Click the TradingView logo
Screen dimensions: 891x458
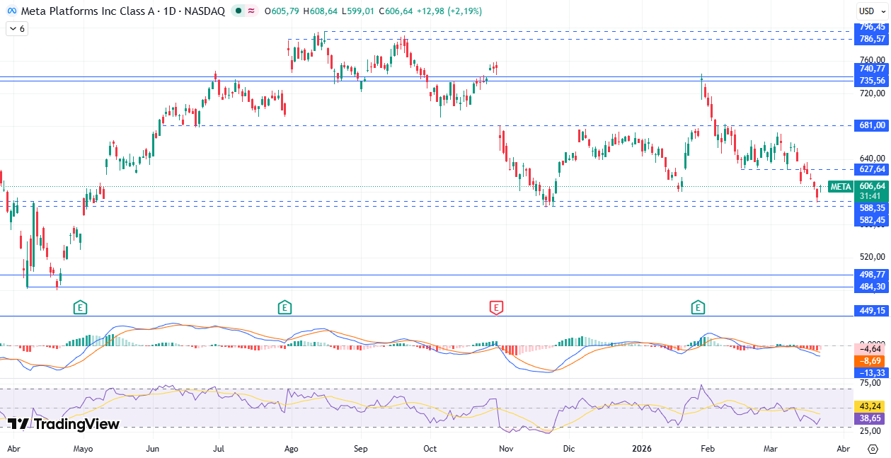point(64,424)
